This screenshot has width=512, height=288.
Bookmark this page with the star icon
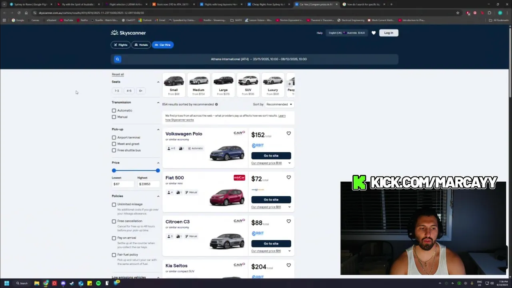click(458, 13)
